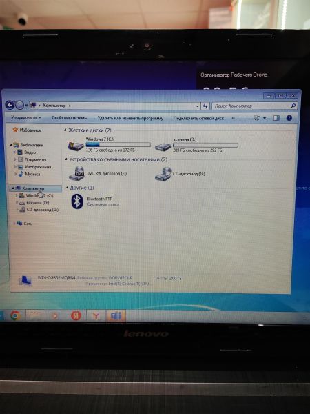This screenshot has width=310, height=414.
Task: Open Yandex red Я icon in taskbar
Action: tap(76, 315)
